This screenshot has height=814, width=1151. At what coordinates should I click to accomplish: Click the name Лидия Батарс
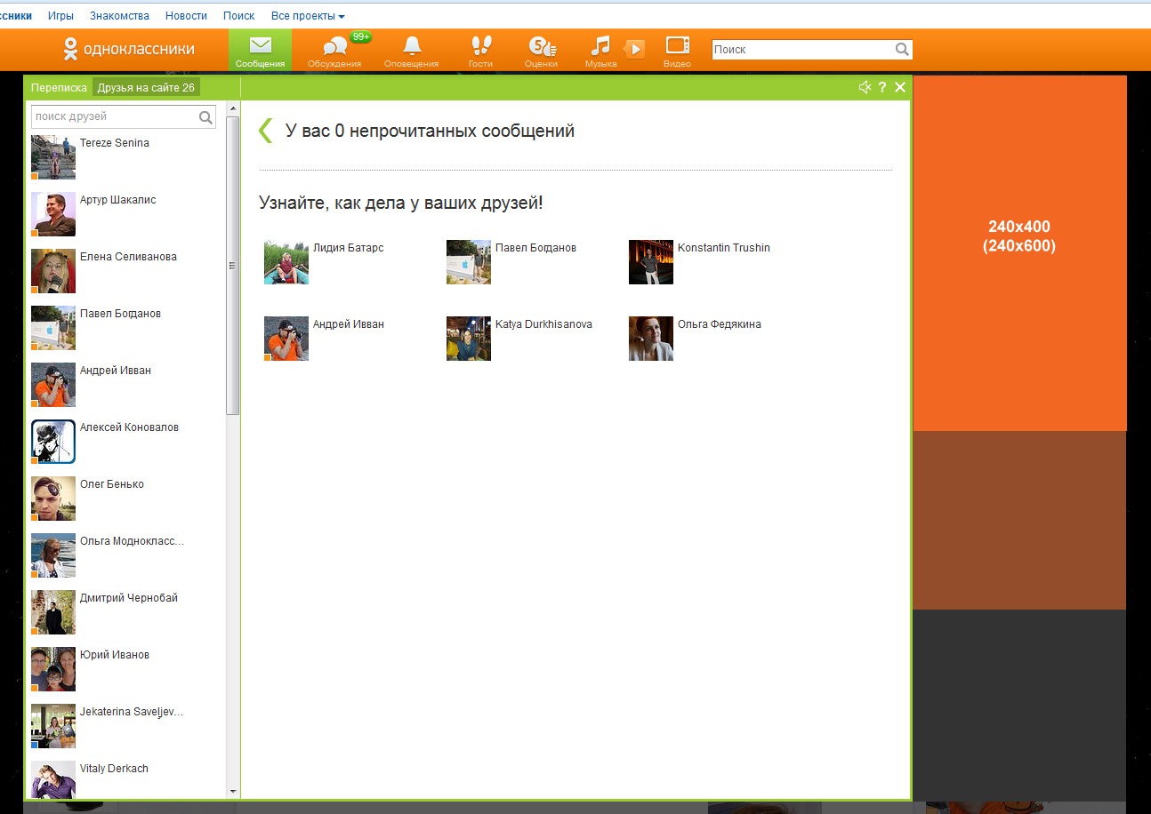click(349, 248)
